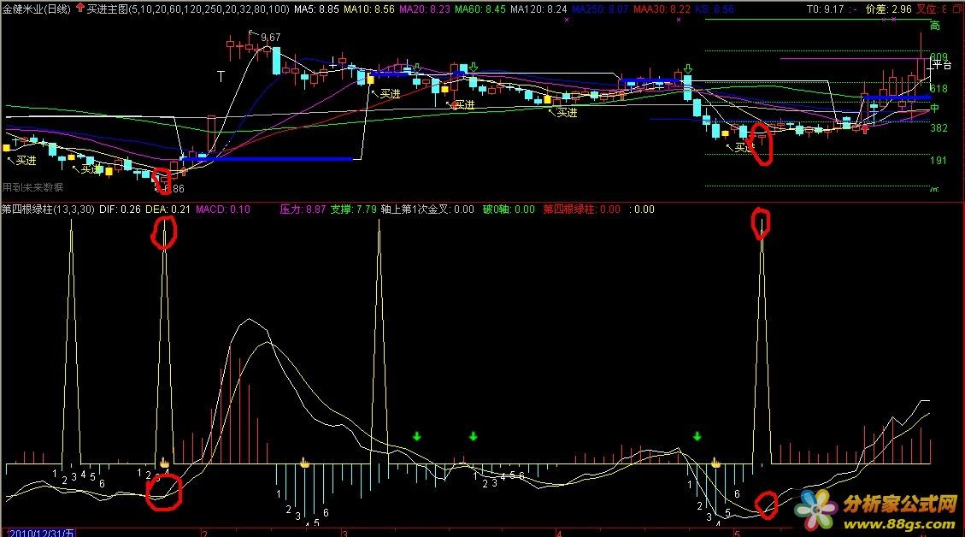965x537 pixels.
Task: Select the green 破0轴: 0.00 value
Action: click(509, 209)
